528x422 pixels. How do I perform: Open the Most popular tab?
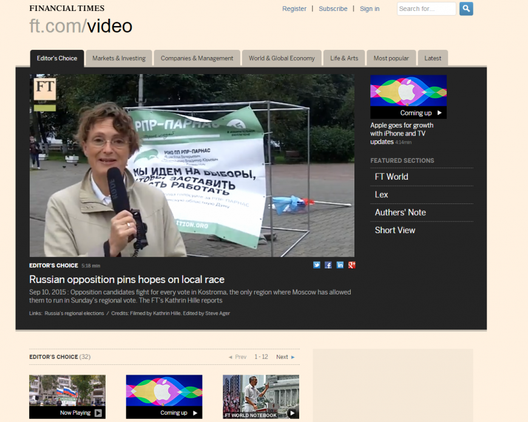click(x=391, y=58)
